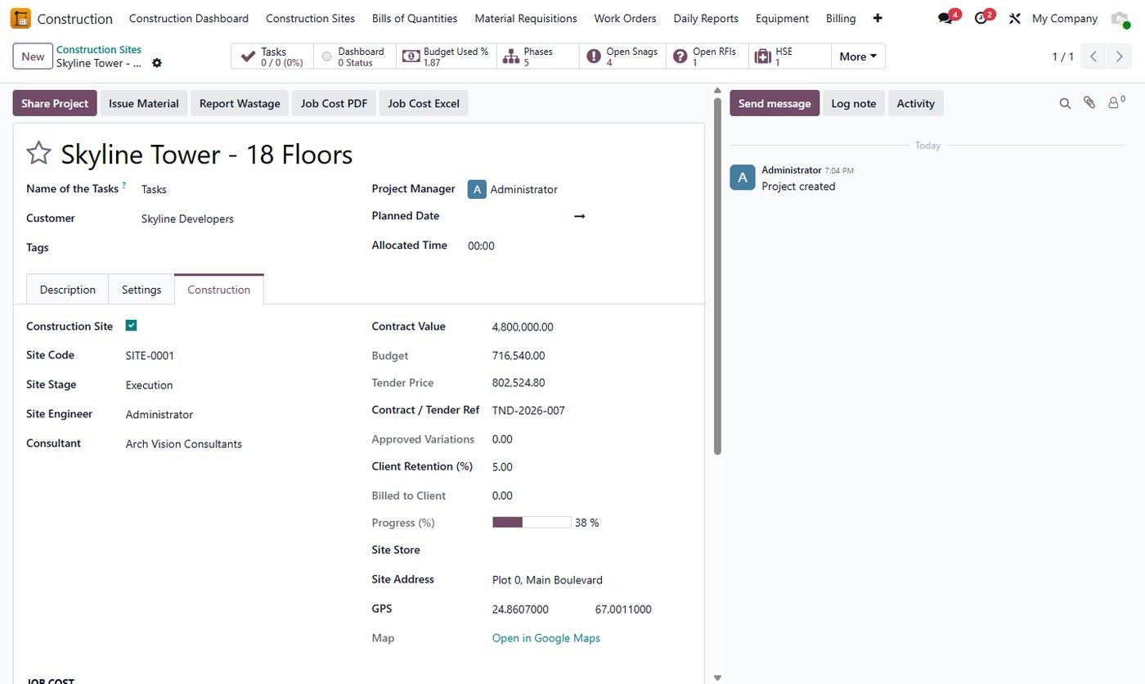Uncheck the Construction Site checkbox
The width and height of the screenshot is (1145, 684).
click(x=131, y=326)
